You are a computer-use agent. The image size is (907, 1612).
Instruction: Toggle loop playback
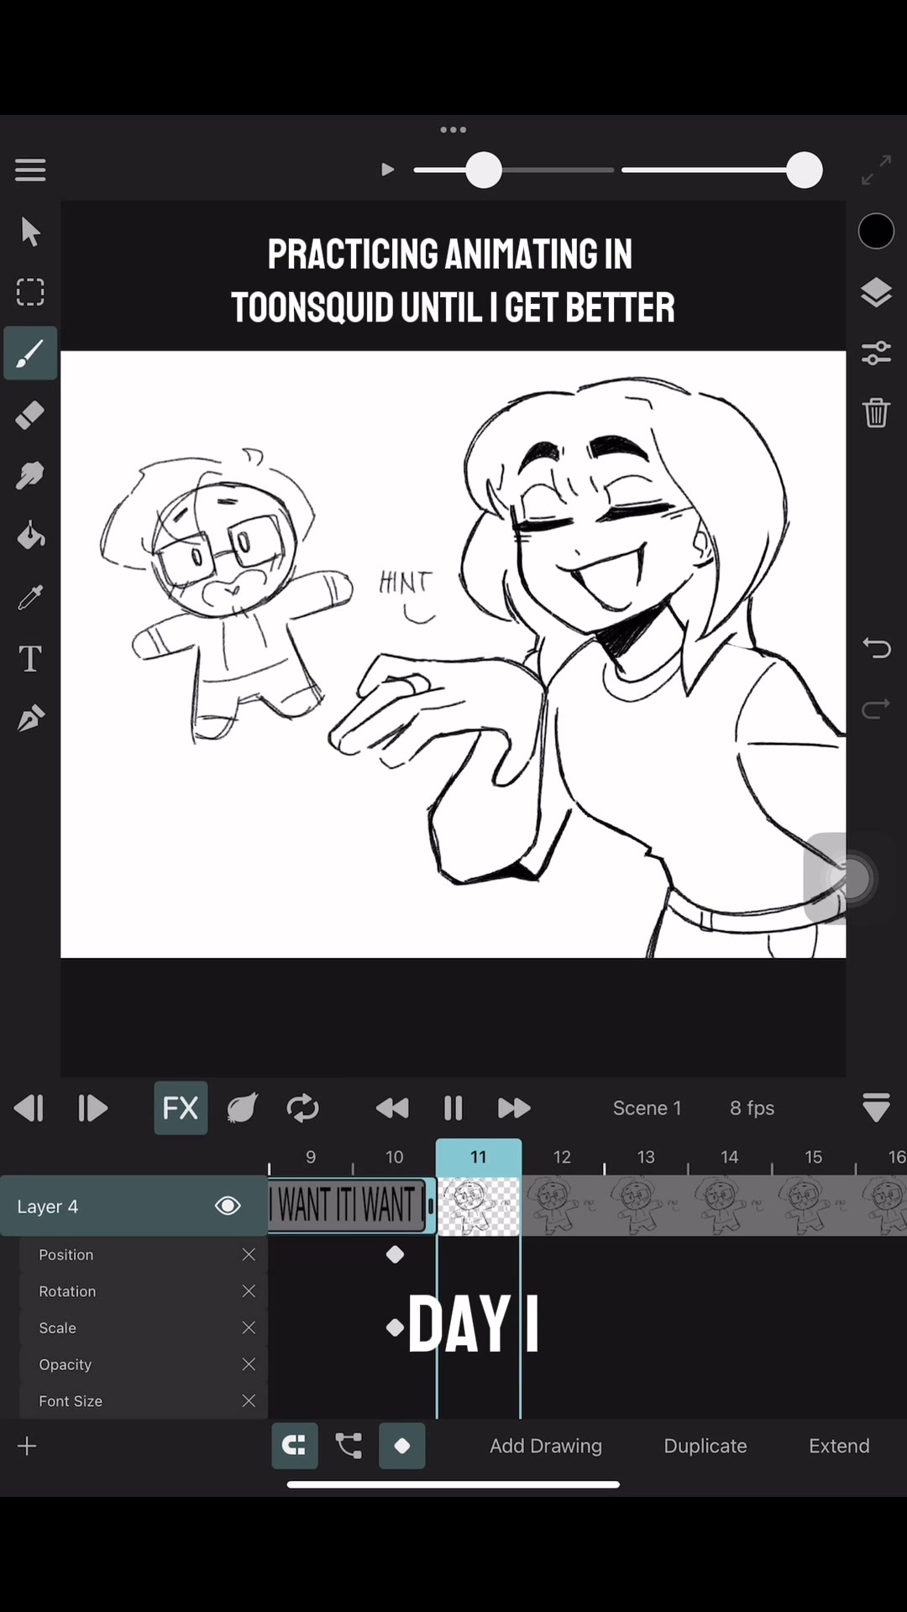302,1108
